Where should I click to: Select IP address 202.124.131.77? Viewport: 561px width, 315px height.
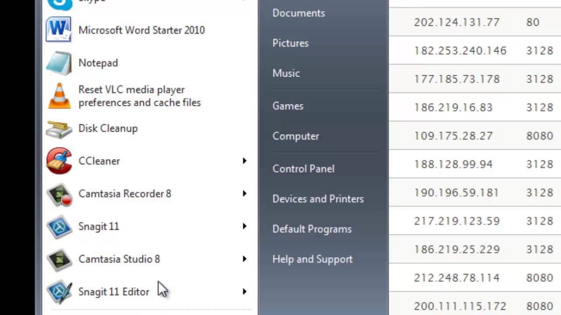point(457,22)
